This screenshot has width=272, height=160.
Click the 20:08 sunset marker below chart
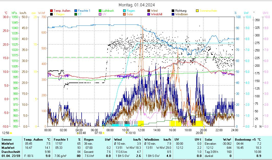(x=199, y=133)
